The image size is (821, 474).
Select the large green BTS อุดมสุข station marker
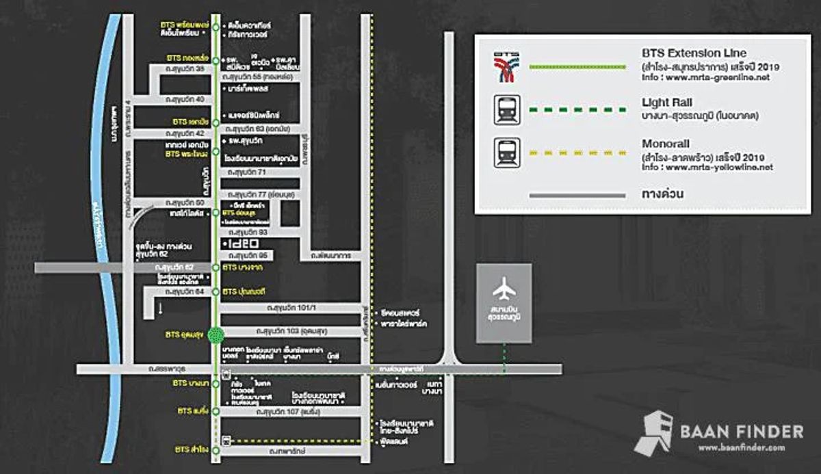[216, 335]
